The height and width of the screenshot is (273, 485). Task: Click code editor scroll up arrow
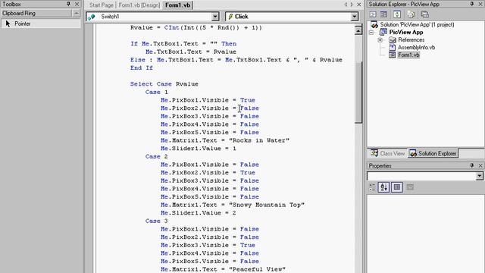(x=358, y=30)
